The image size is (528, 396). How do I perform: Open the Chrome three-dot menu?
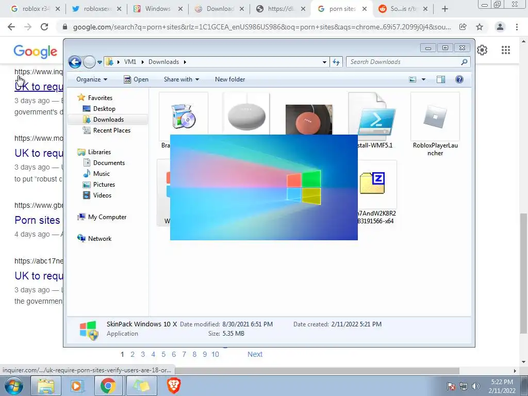(x=517, y=27)
